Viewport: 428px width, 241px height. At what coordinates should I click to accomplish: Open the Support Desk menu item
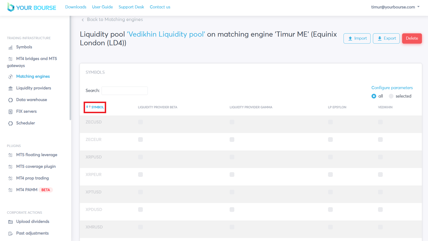click(131, 7)
